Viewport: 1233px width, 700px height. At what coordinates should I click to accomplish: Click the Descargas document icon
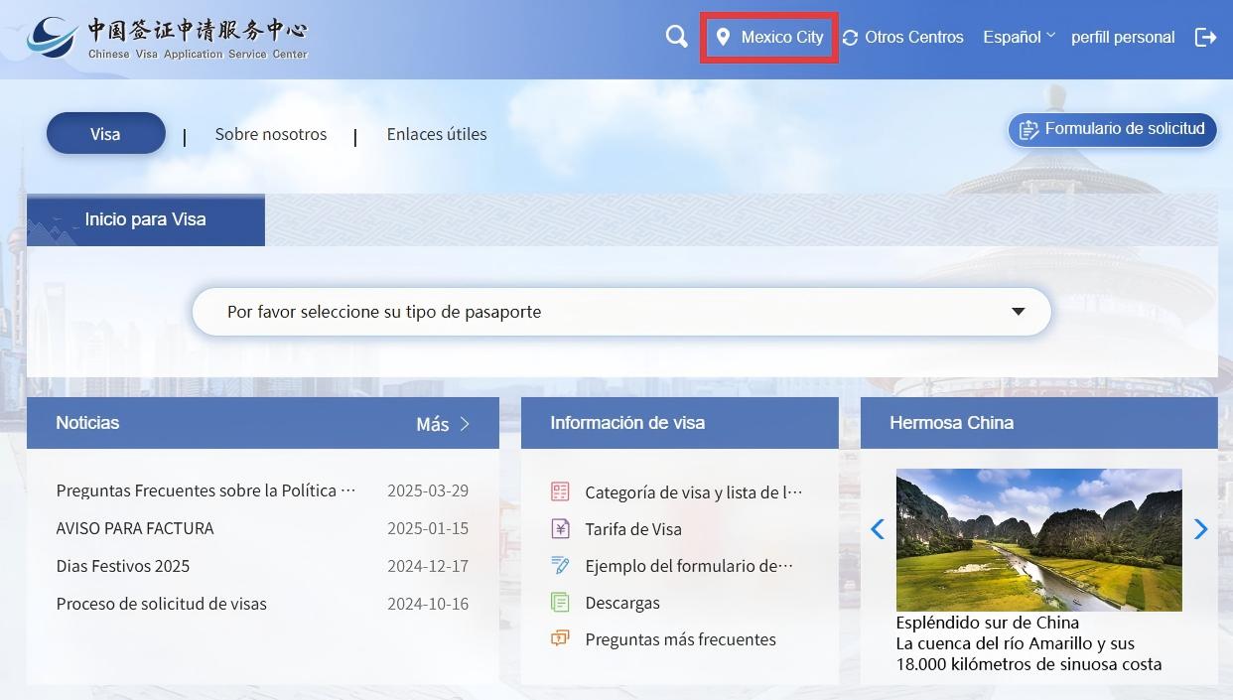pyautogui.click(x=560, y=602)
